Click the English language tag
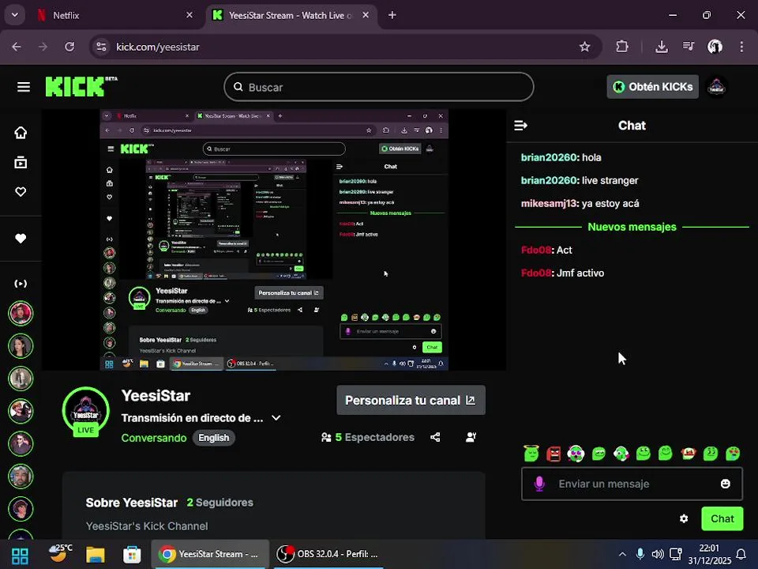The height and width of the screenshot is (569, 758). tap(214, 438)
